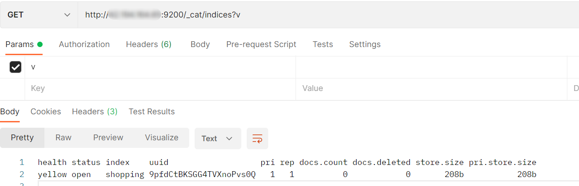This screenshot has width=579, height=186.
Task: Open the Pre-request Script tab
Action: (x=261, y=44)
